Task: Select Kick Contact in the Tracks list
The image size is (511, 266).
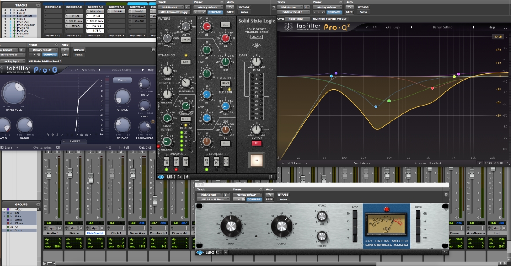Action: [x=25, y=16]
